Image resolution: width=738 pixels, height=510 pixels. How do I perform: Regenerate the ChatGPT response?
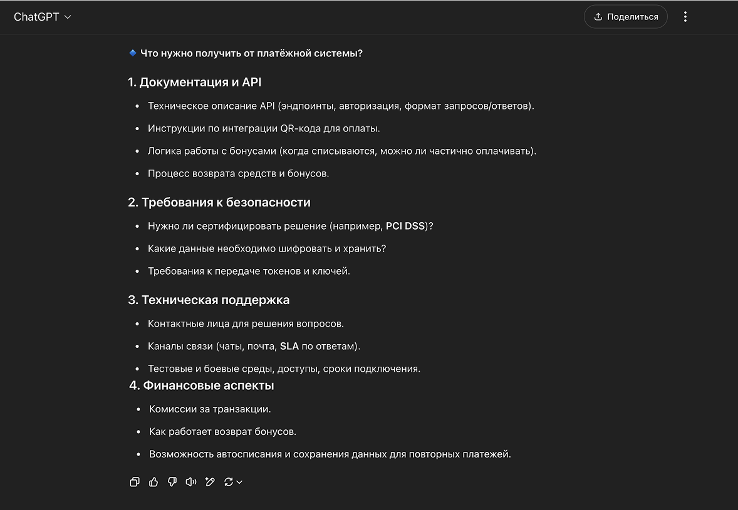point(229,482)
